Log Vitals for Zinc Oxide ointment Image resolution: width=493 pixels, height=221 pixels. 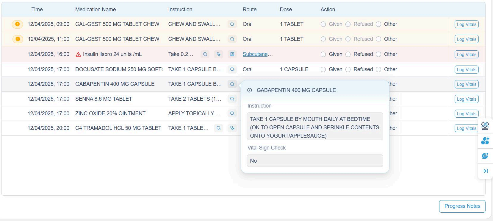click(x=466, y=114)
